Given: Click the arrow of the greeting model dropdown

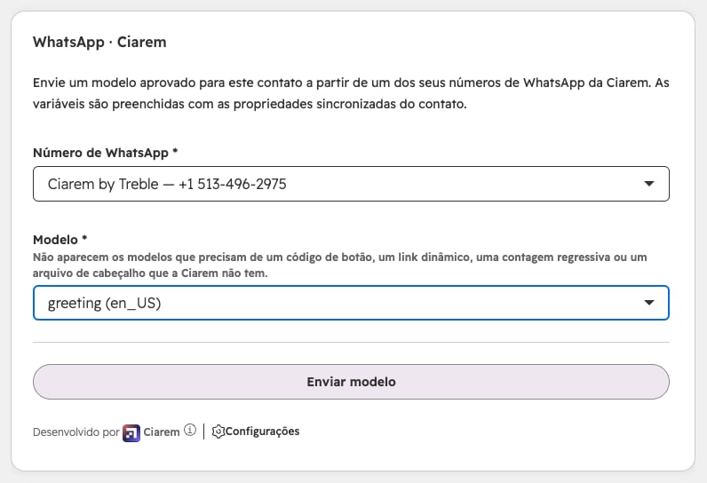Looking at the screenshot, I should (x=649, y=303).
